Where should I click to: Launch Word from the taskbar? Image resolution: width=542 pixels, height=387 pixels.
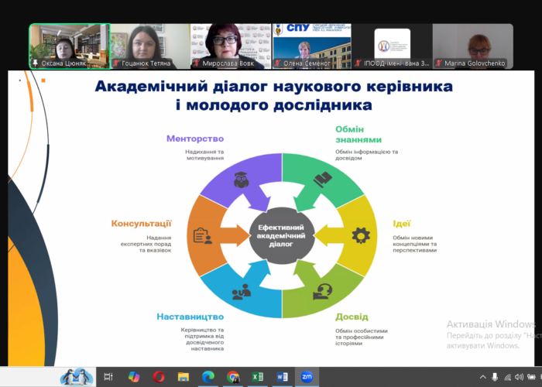[282, 377]
